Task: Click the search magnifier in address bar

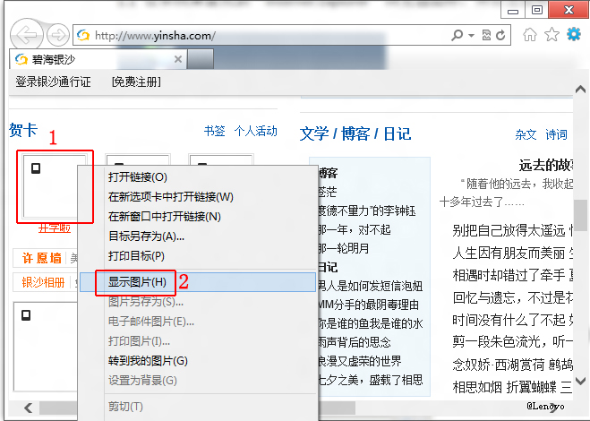Action: tap(457, 36)
